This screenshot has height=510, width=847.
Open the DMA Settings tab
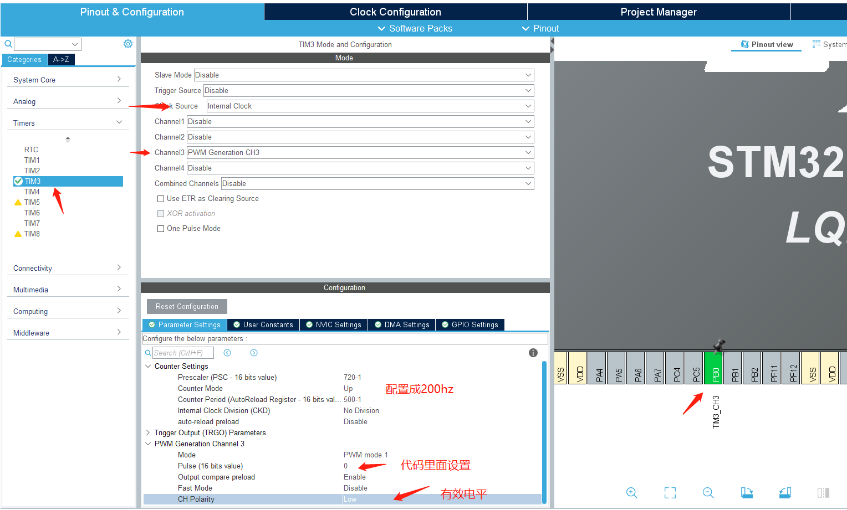pyautogui.click(x=402, y=324)
